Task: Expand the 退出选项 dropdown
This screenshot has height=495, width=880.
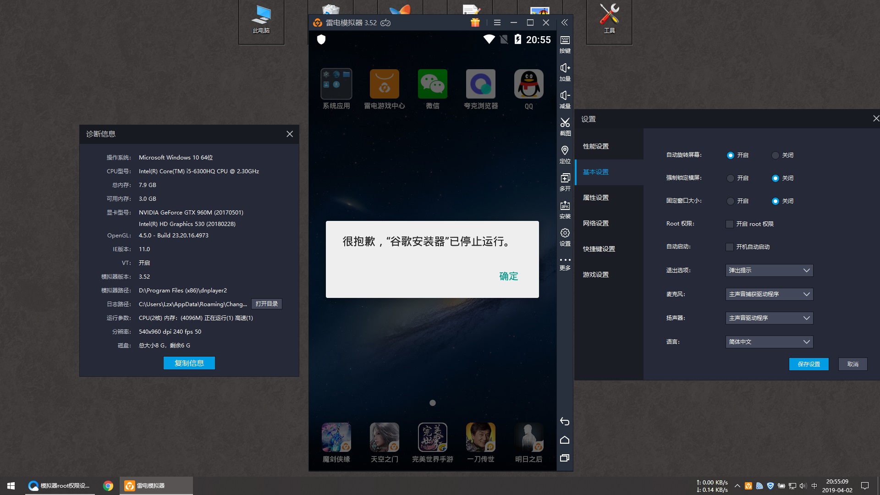Action: [769, 270]
